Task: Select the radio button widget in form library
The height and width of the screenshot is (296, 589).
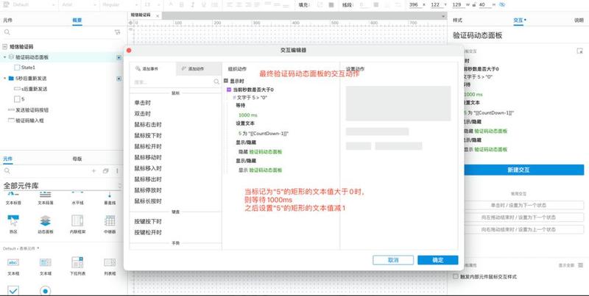Action: (45, 290)
